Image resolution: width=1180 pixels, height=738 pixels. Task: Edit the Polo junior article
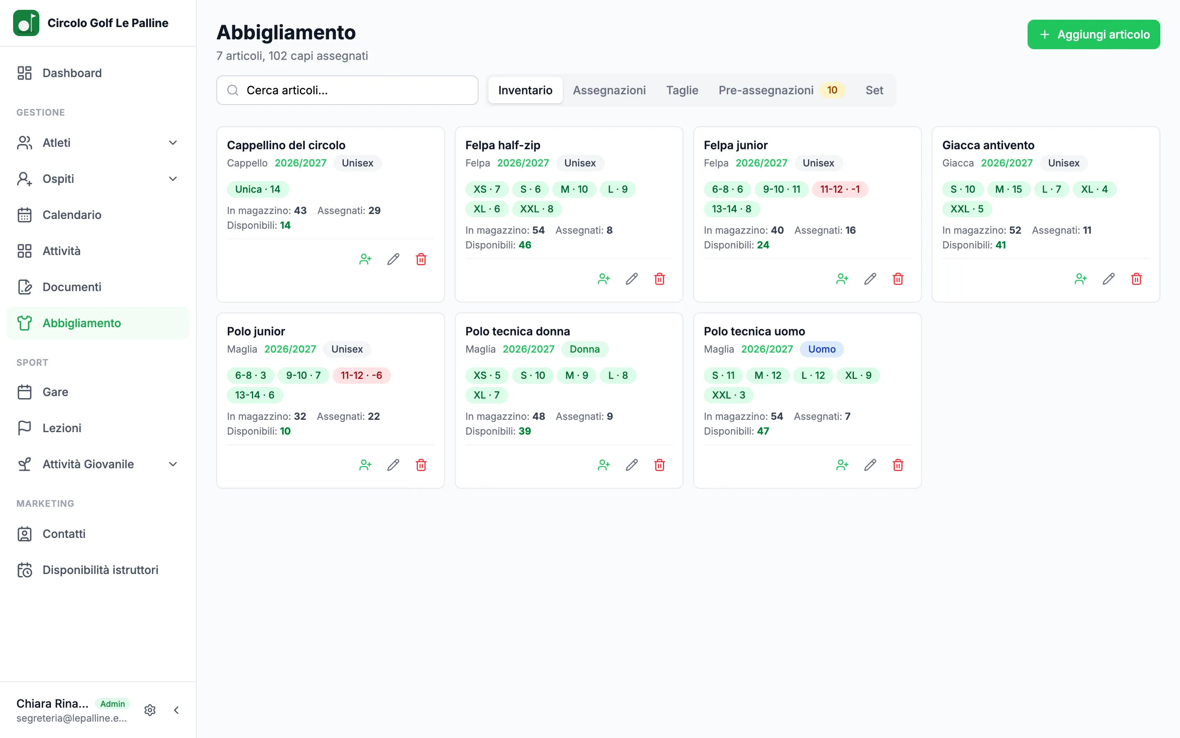click(393, 465)
